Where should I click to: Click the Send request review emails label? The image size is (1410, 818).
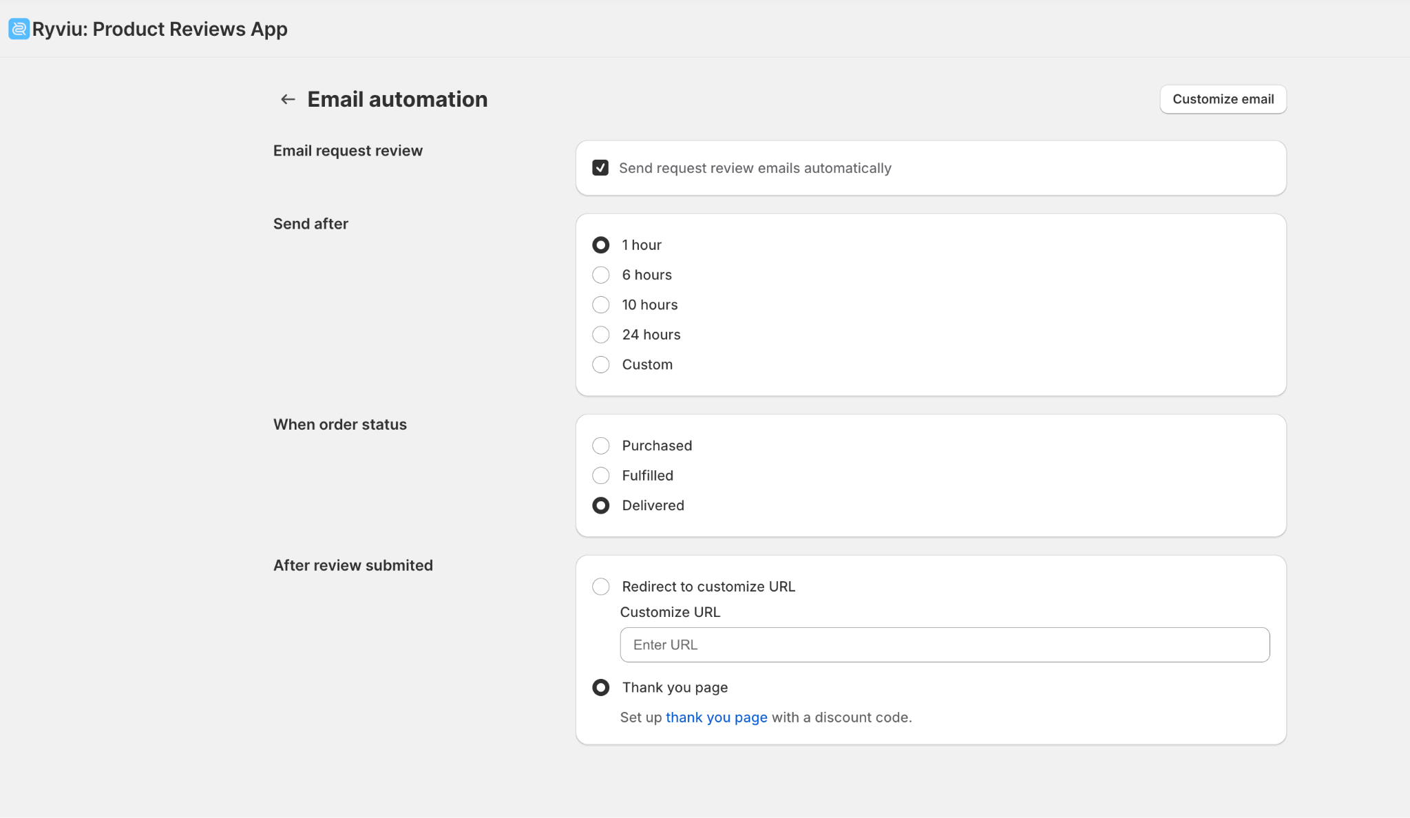click(755, 168)
